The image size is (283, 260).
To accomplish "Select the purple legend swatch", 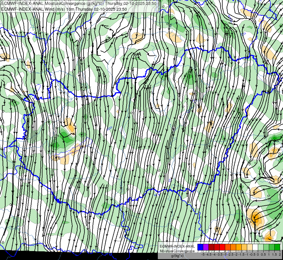I will (x=206, y=247).
